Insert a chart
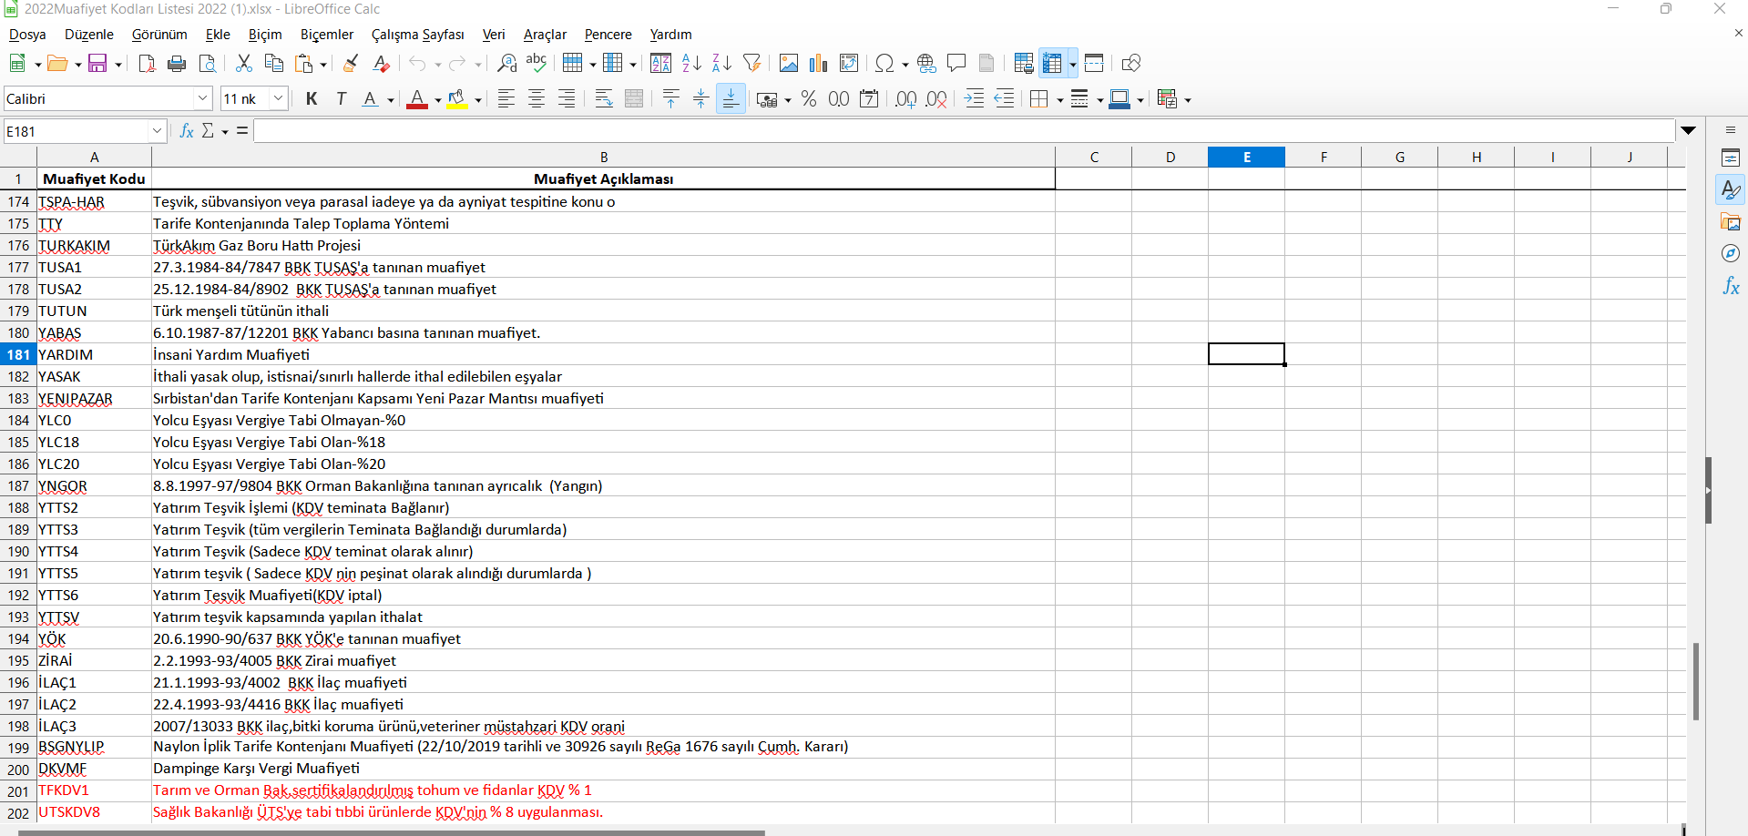 pos(818,63)
